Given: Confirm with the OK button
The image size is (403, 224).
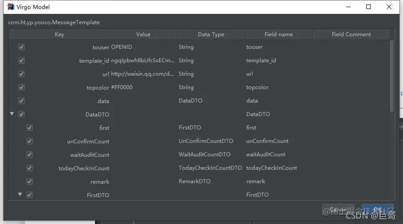Looking at the screenshot, I should pyautogui.click(x=377, y=210).
